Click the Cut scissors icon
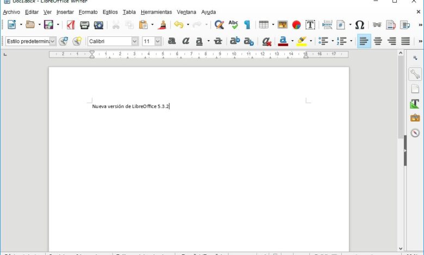Screen dimensions: 424x255 pos(116,25)
